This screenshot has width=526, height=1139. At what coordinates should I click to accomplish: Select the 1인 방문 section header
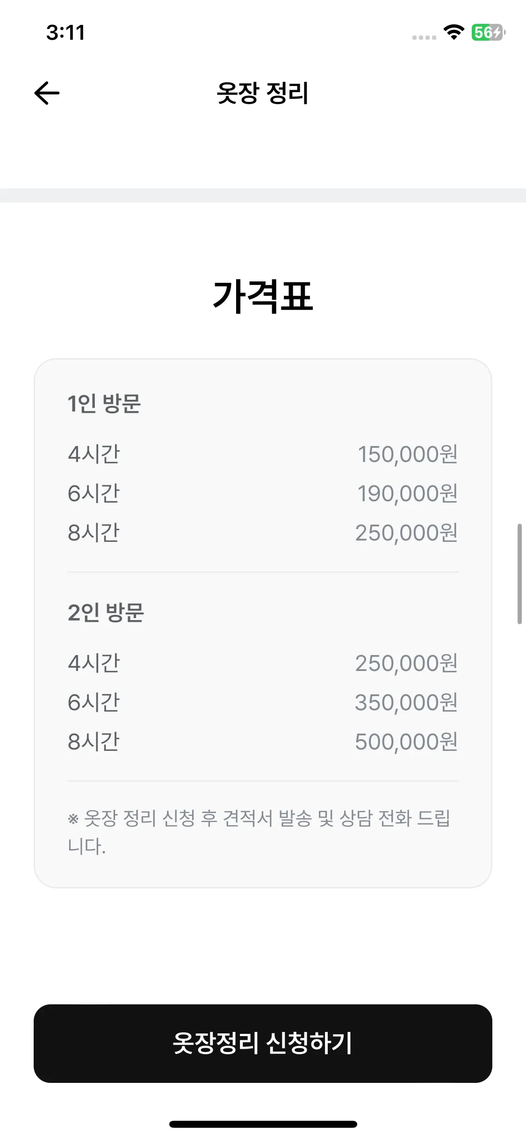coord(104,404)
